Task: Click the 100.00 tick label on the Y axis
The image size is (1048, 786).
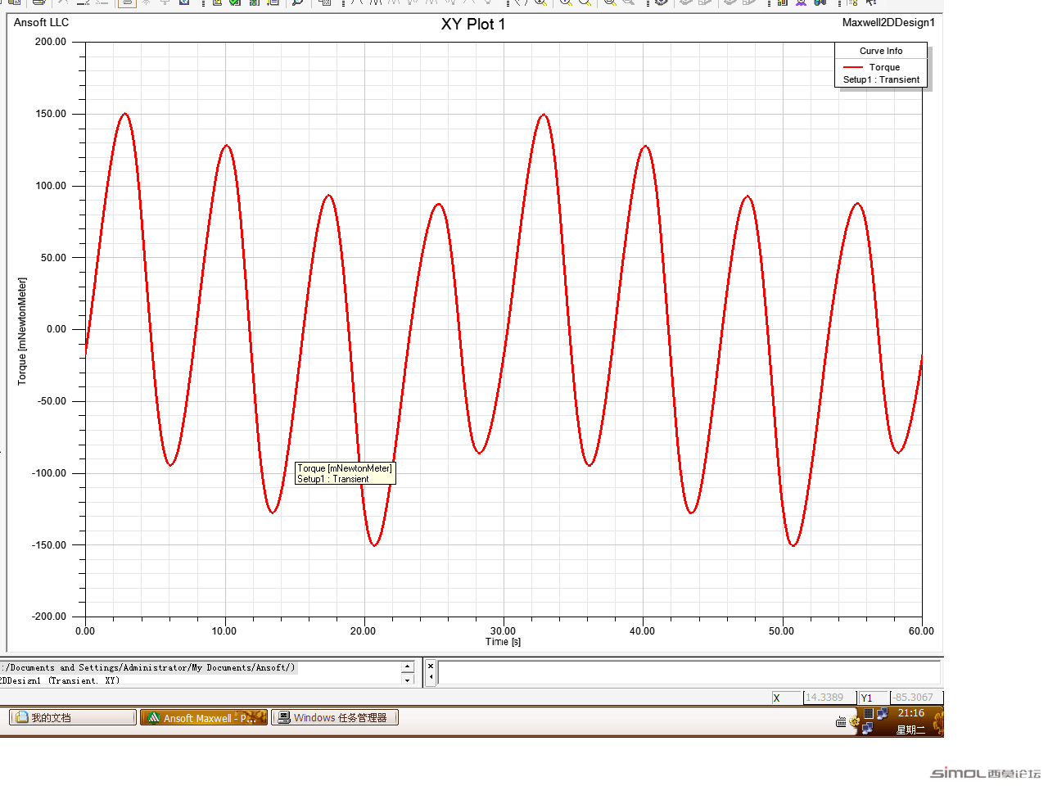Action: pyautogui.click(x=51, y=186)
